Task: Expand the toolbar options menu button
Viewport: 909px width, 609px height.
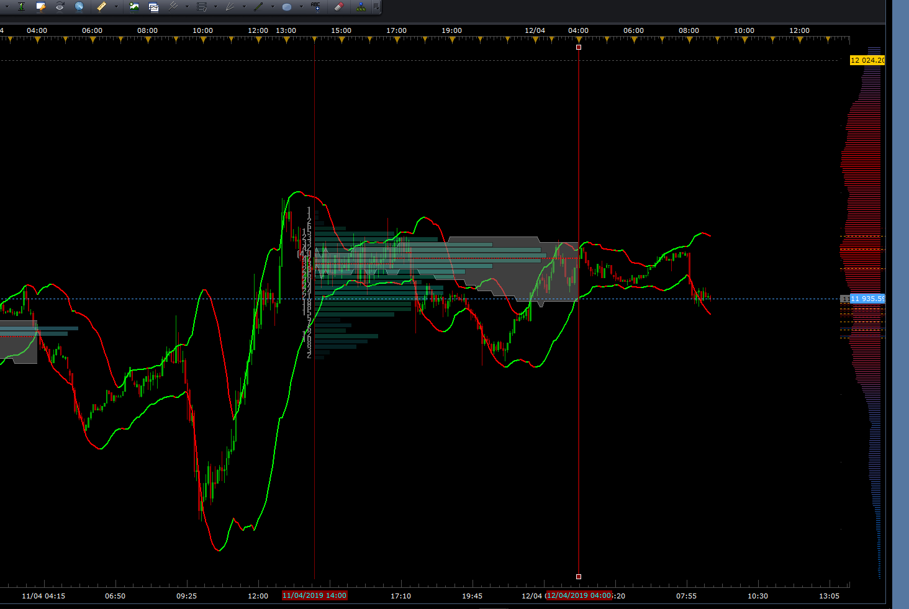Action: click(376, 6)
